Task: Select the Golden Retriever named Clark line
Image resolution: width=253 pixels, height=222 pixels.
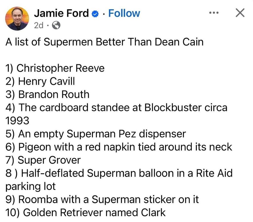Action: point(85,213)
